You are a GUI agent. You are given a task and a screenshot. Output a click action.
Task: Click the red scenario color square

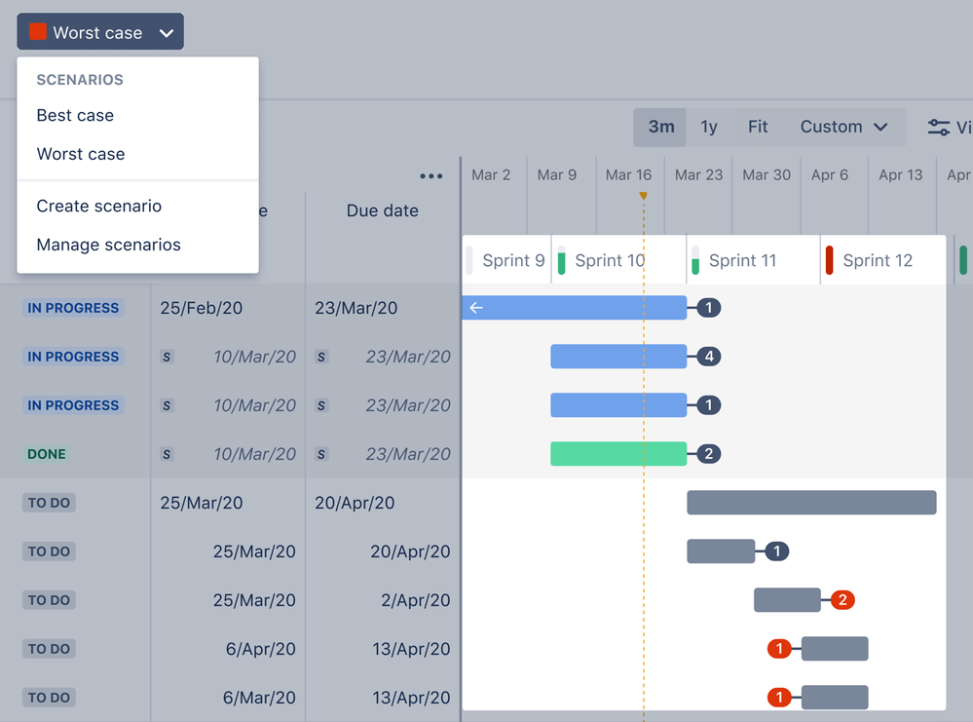(x=38, y=31)
